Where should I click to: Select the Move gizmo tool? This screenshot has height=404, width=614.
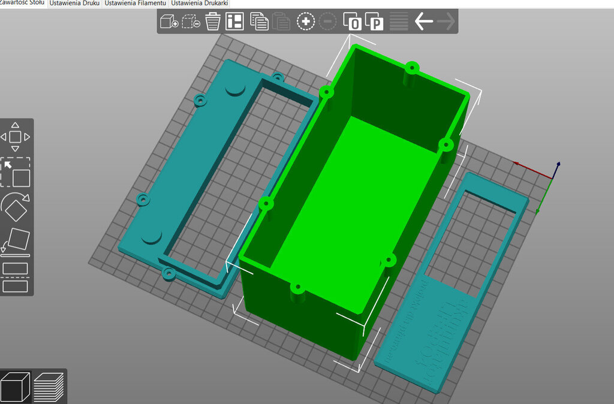click(16, 137)
